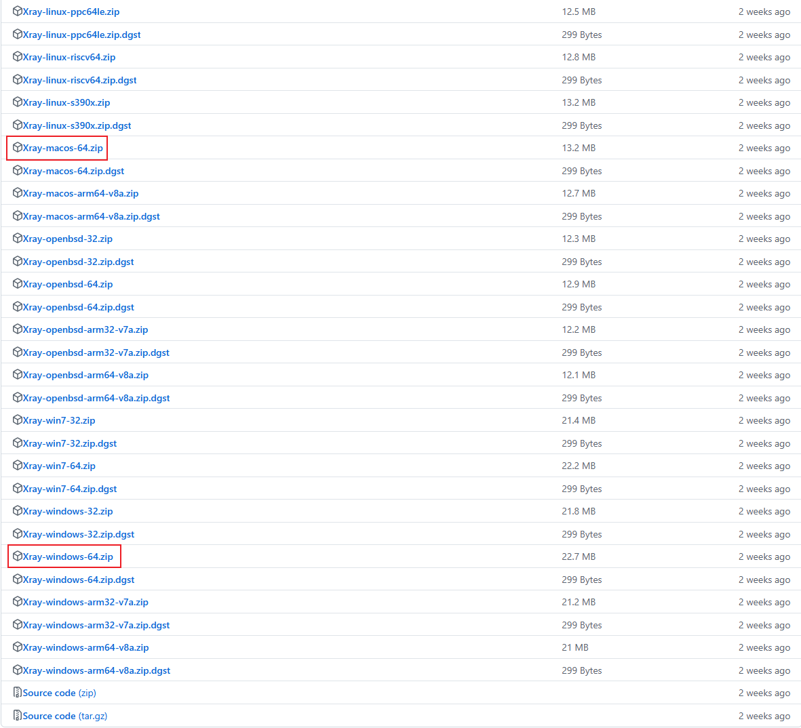
Task: Click the package icon beside Xray-macos-64.zip
Action: 18,148
